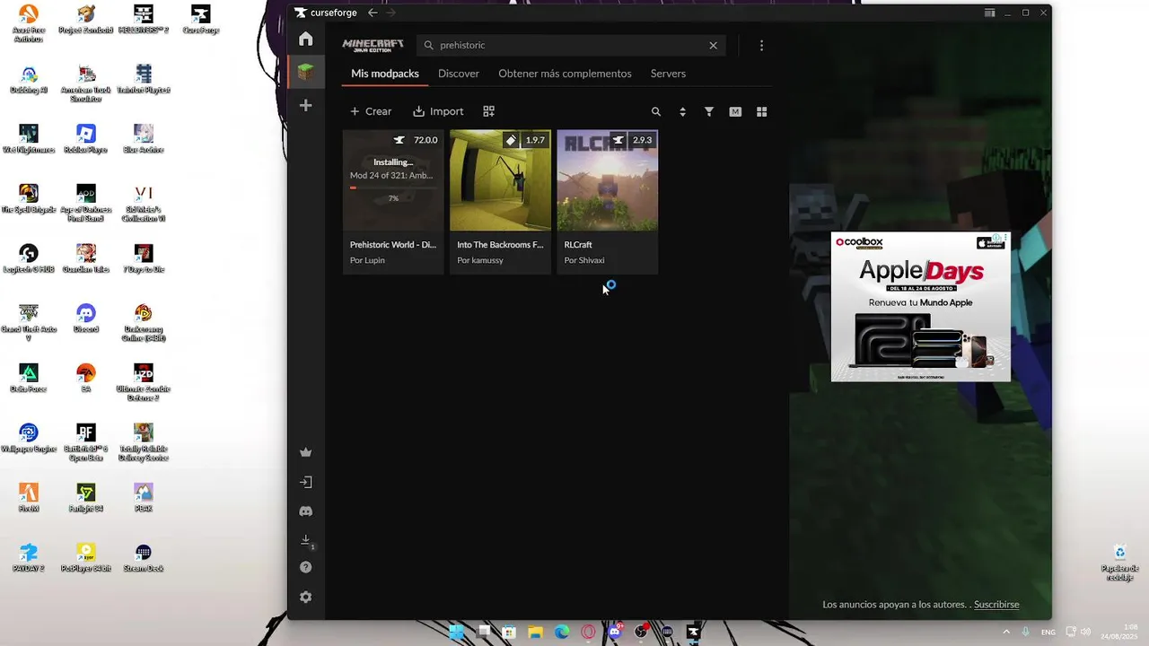Show hidden system tray icons chevron
1149x646 pixels.
1006,632
